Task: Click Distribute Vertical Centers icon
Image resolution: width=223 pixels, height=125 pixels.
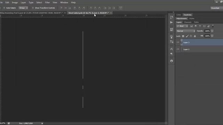Action: pyautogui.click(x=95, y=8)
